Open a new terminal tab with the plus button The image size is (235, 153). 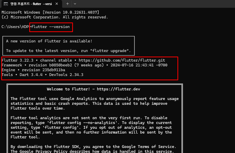pos(68,4)
